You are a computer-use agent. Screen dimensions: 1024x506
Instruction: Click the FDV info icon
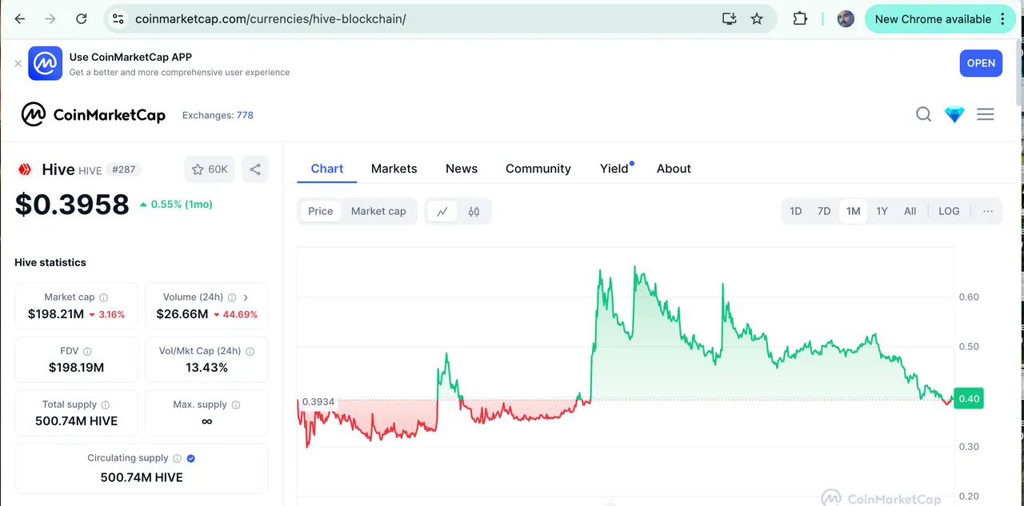click(87, 351)
